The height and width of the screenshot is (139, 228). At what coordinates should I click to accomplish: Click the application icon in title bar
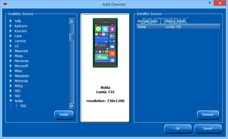[5, 4]
